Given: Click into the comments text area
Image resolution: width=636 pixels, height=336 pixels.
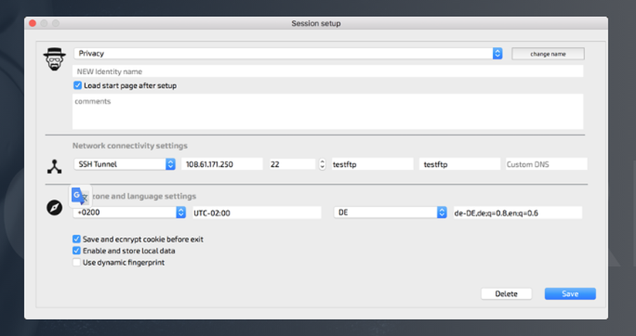Looking at the screenshot, I should pos(328,111).
